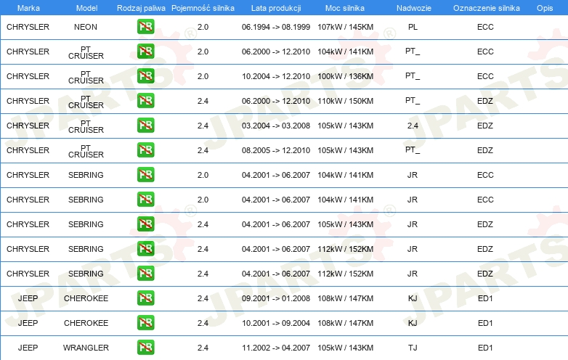Select the TJ body code cell

point(413,348)
